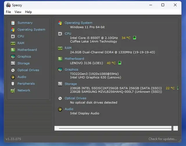Open the Help menu
This screenshot has width=186, height=146.
click(28, 12)
